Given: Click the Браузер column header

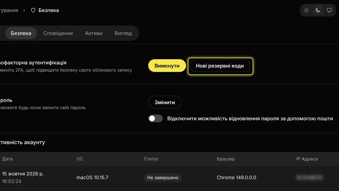Looking at the screenshot, I should pyautogui.click(x=226, y=159).
